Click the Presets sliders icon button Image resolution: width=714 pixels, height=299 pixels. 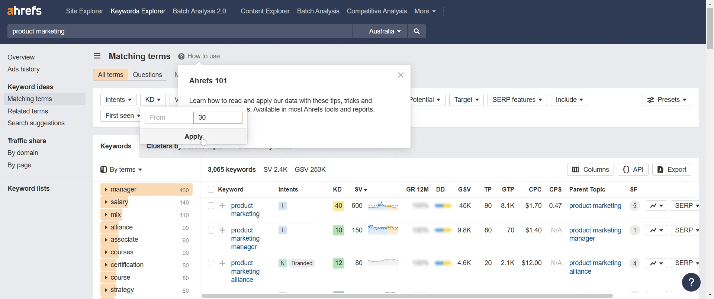(667, 100)
